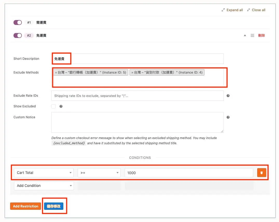The height and width of the screenshot is (222, 279).
Task: Click the {excluded_method} code snippet
Action: click(x=69, y=143)
